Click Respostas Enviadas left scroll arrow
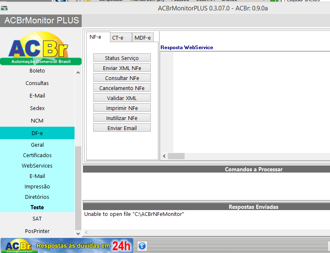330x253 pixels. 86,233
